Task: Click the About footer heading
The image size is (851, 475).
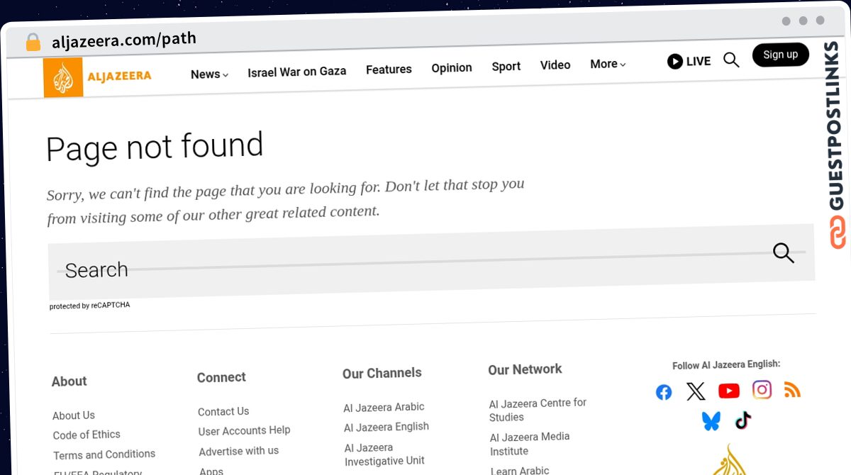Action: coord(69,381)
